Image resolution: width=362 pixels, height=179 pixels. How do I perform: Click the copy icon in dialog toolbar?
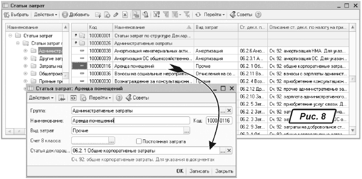pyautogui.click(x=83, y=98)
